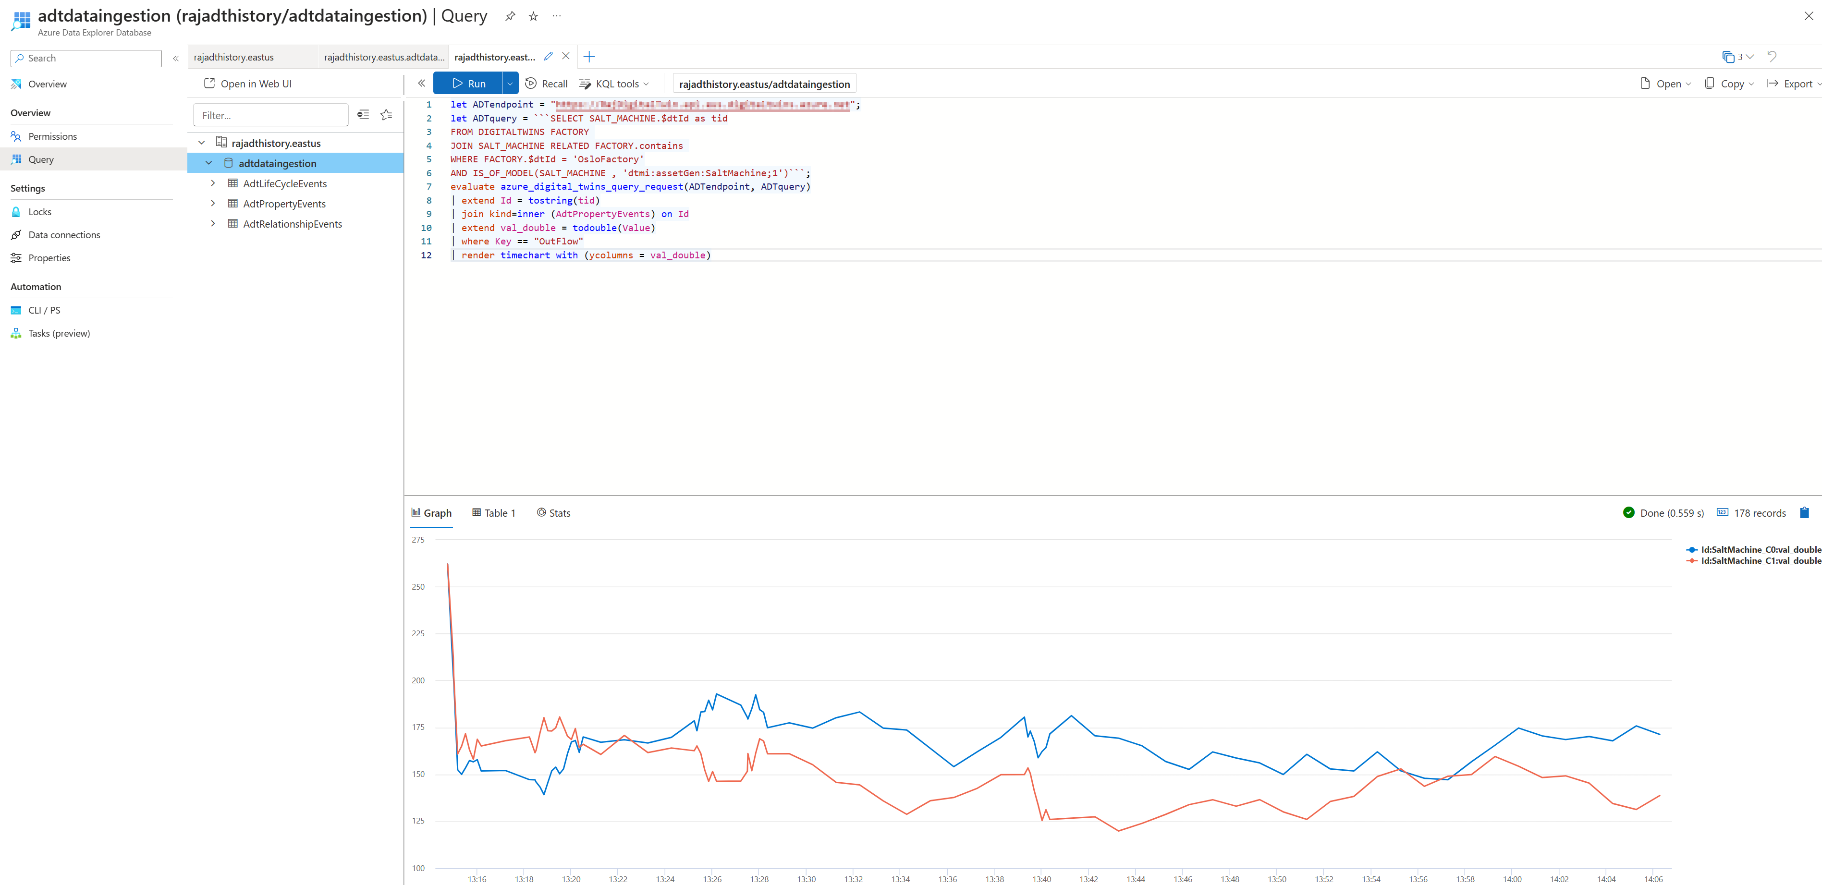1822x885 pixels.
Task: Collapse the adtdataingestion database node
Action: 208,163
